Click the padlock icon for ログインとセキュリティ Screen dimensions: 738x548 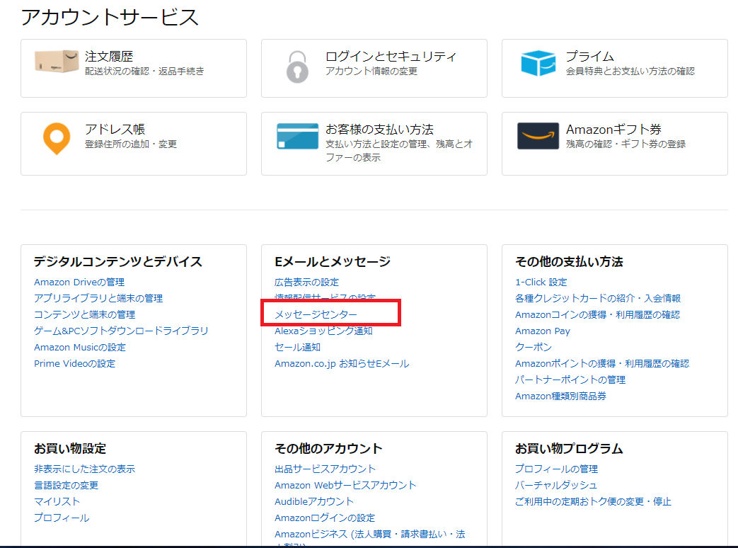click(x=297, y=67)
